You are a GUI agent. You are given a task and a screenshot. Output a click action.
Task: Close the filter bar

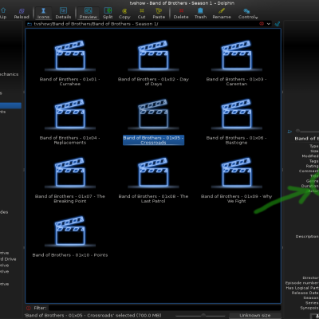pos(29,308)
